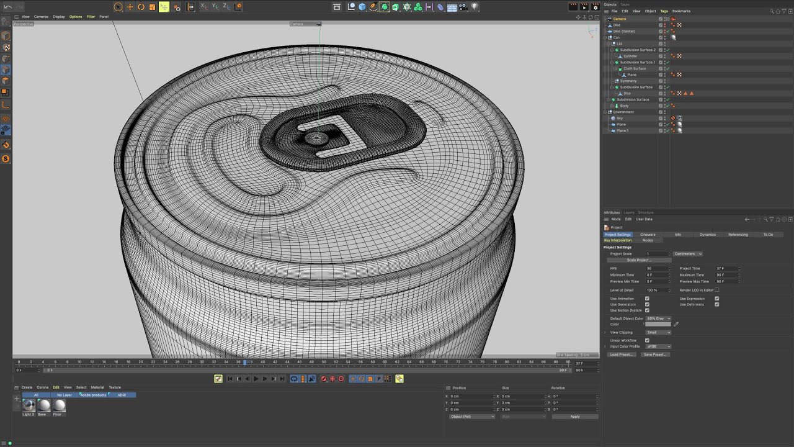Image resolution: width=794 pixels, height=447 pixels.
Task: Enable Render LOD in Editor
Action: (x=717, y=290)
